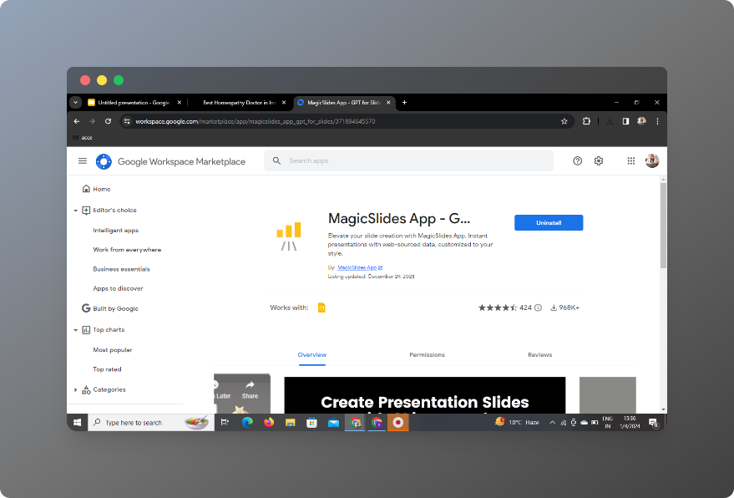The image size is (734, 498).
Task: Open Top rated in the sidebar
Action: coord(107,369)
